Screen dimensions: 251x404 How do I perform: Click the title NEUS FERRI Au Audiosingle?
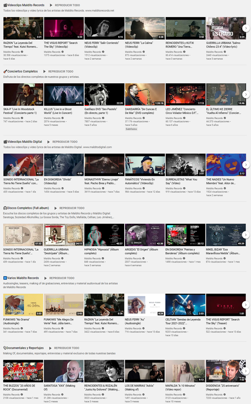(135, 321)
